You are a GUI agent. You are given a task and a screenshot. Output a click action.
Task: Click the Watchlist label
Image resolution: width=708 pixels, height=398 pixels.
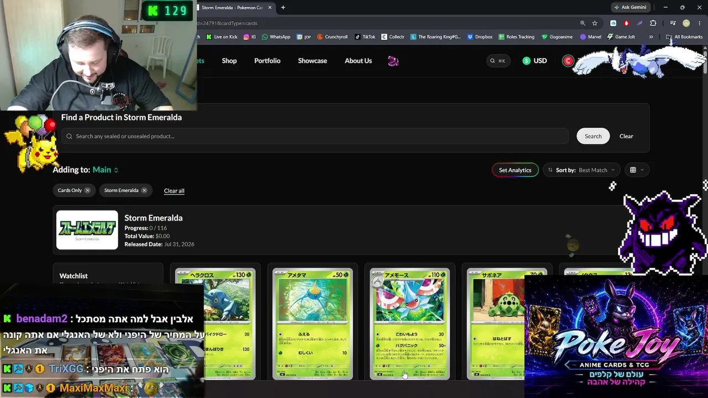point(74,276)
